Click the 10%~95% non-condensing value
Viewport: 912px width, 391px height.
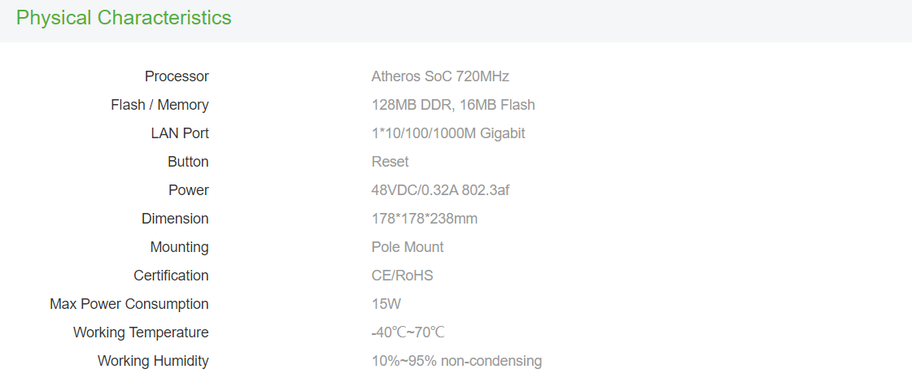[x=456, y=361]
